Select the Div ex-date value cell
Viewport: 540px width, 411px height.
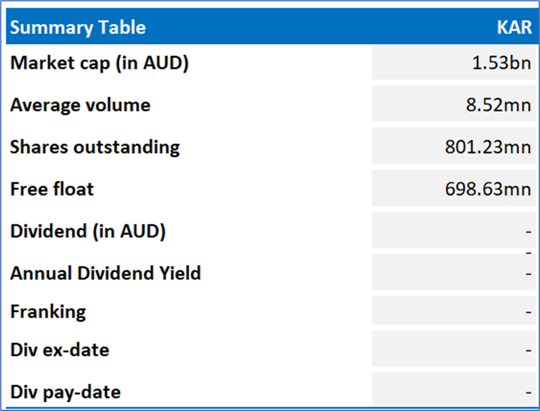point(454,351)
